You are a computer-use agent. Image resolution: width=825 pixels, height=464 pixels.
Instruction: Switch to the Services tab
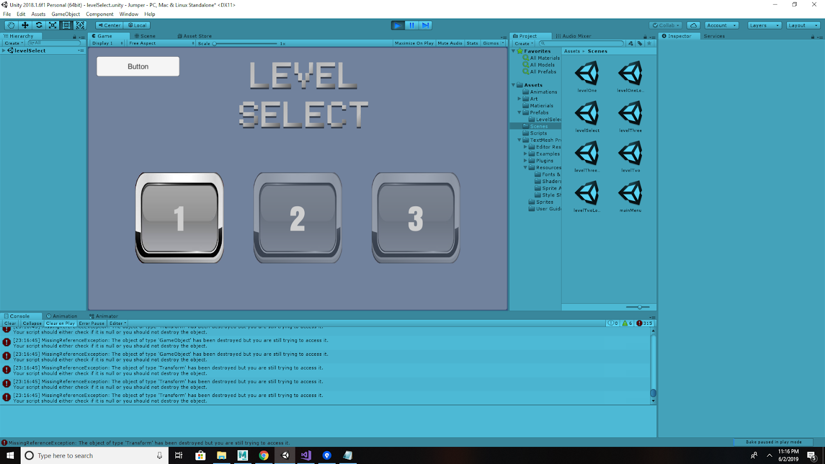pos(714,36)
